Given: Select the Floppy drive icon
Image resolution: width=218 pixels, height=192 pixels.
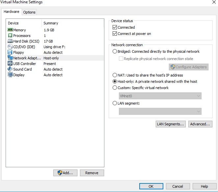Looking at the screenshot, I should 10,52.
